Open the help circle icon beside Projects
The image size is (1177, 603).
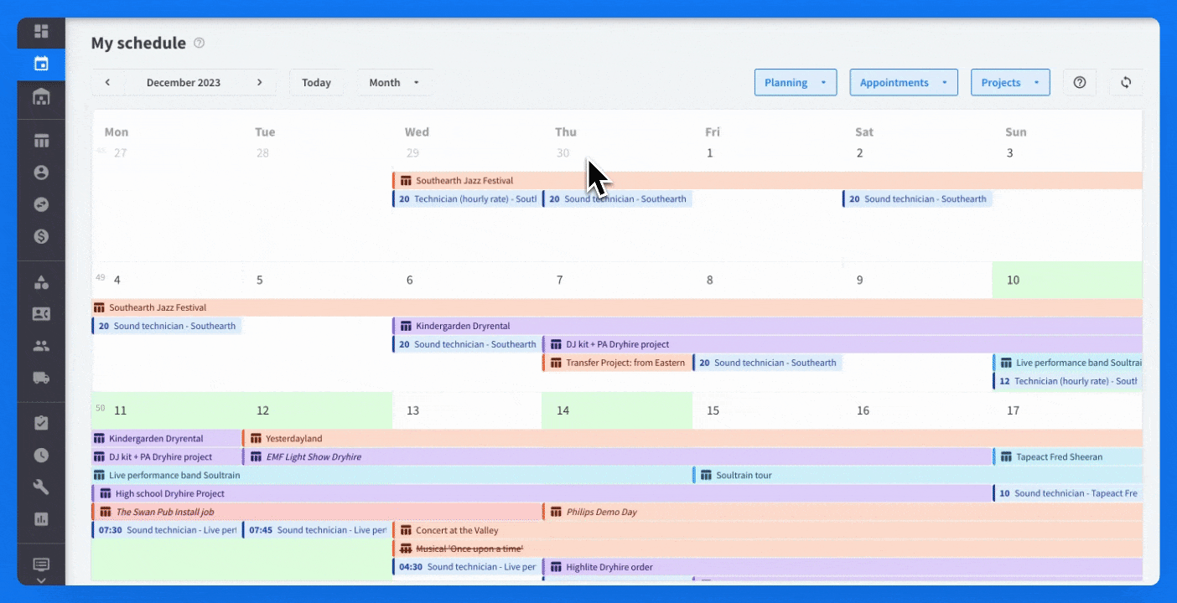(x=1080, y=82)
